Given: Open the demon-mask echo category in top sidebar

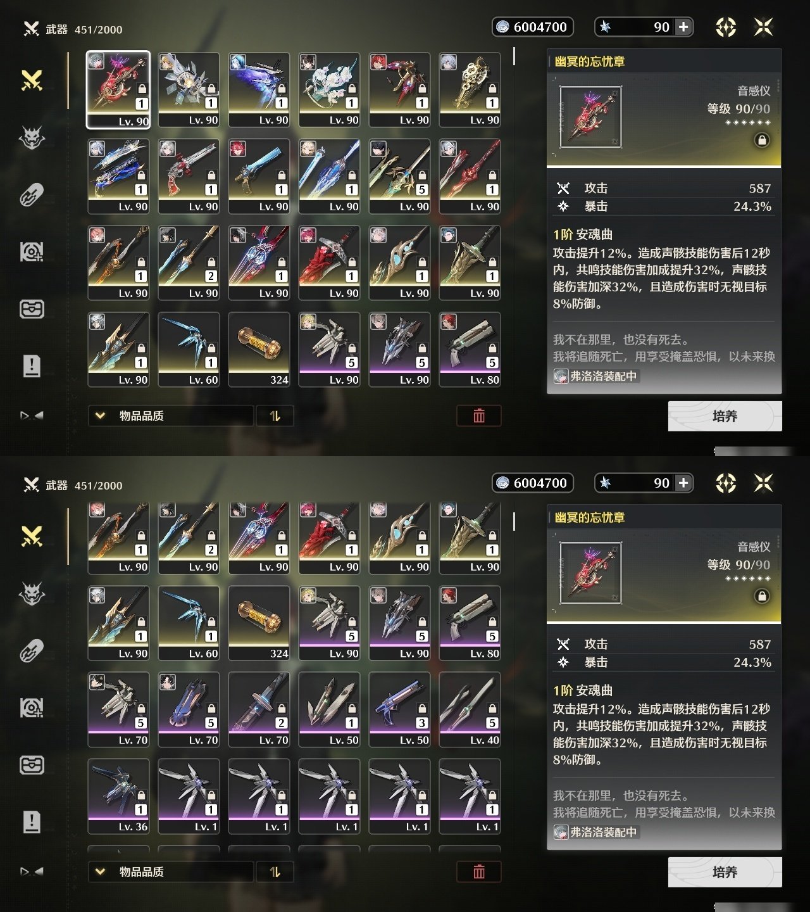Looking at the screenshot, I should (32, 137).
